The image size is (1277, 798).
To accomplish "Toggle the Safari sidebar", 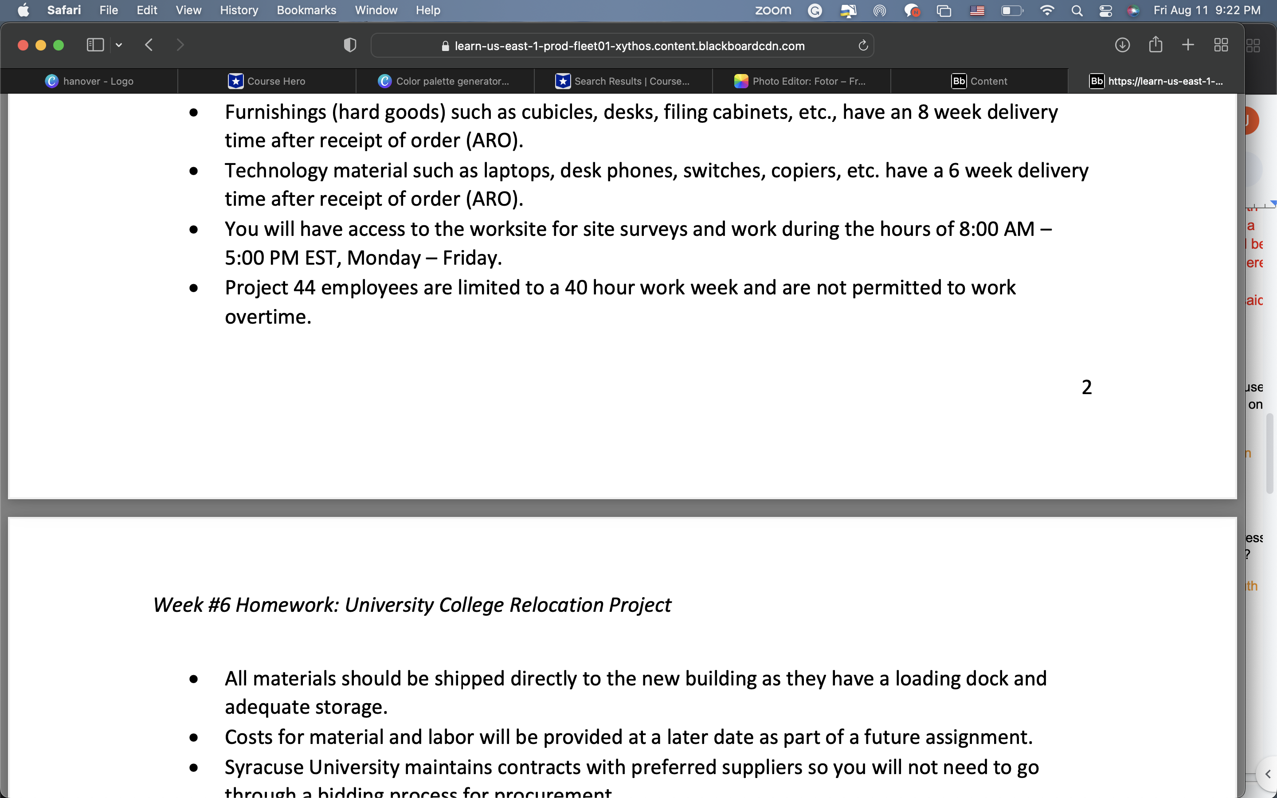I will point(94,45).
